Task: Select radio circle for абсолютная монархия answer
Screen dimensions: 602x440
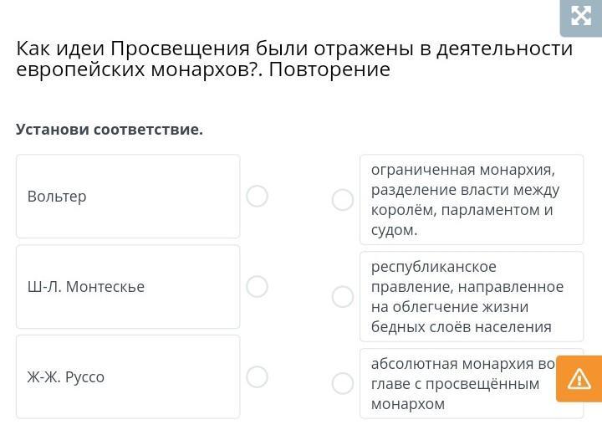Action: [x=343, y=384]
